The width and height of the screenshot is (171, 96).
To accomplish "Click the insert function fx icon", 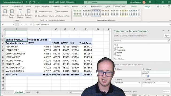I will [x=31, y=25].
